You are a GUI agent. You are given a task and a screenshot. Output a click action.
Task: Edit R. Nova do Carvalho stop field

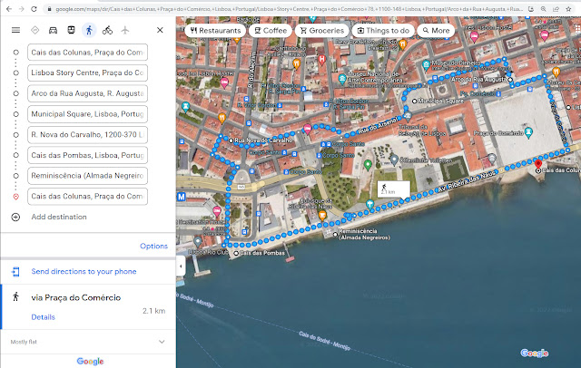(x=87, y=135)
